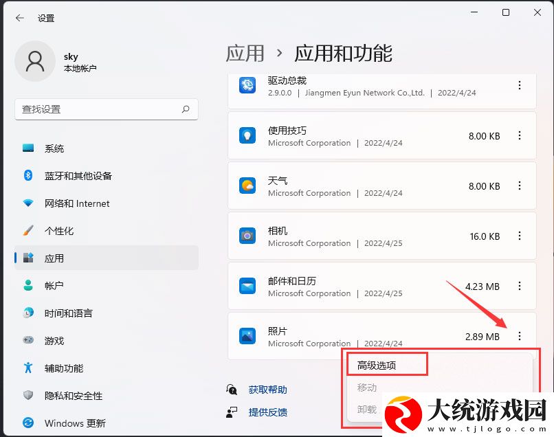This screenshot has height=437, width=554.
Task: Click the 相机 camera app icon
Action: click(x=247, y=236)
